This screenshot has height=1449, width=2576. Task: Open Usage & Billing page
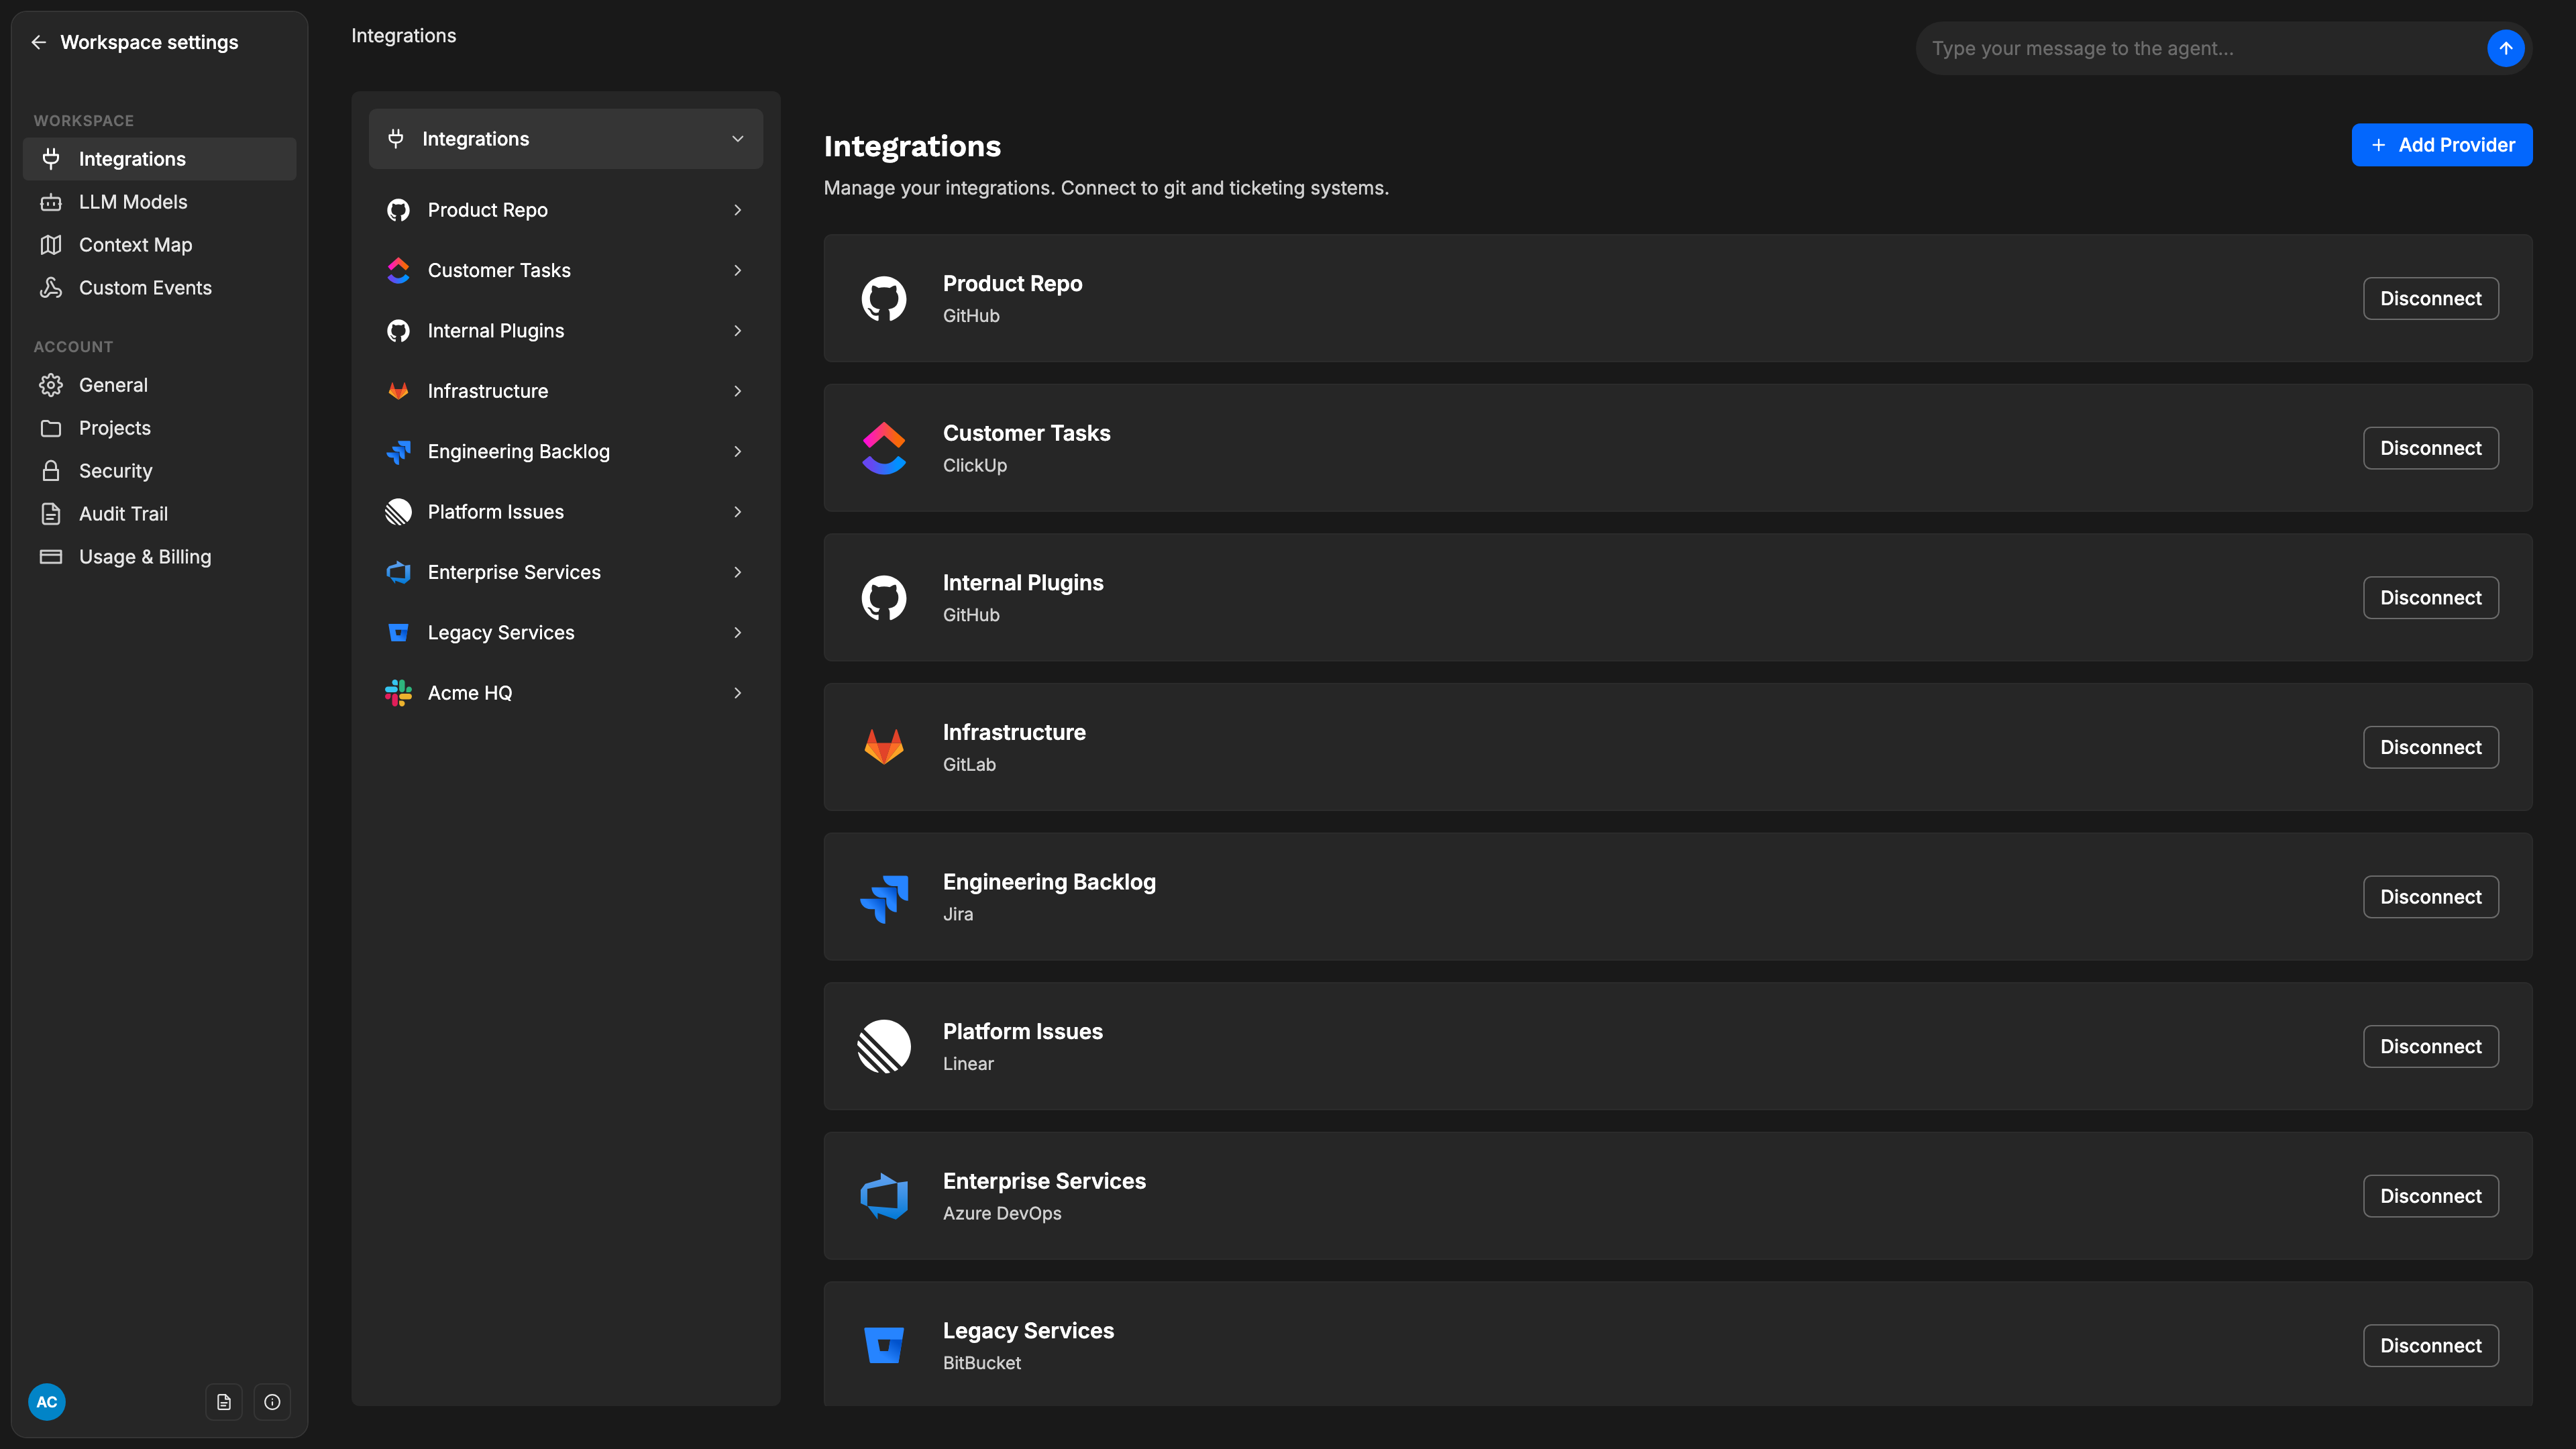[x=160, y=557]
